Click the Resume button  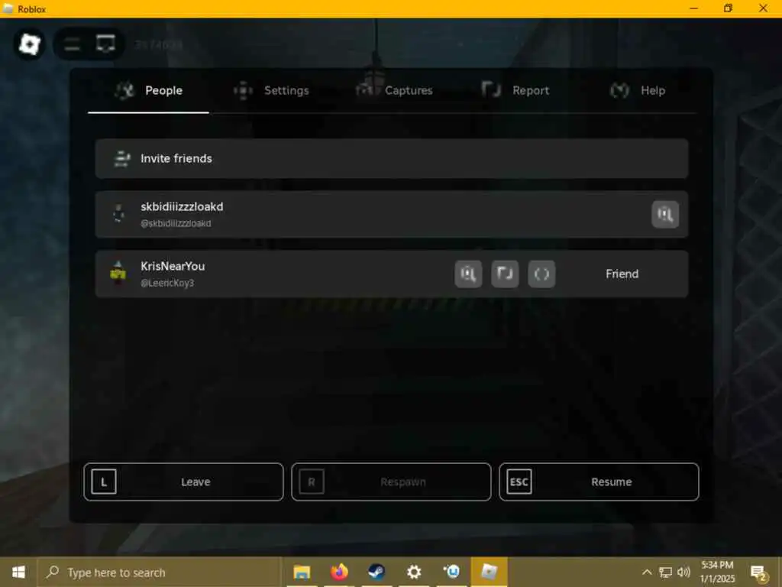(x=599, y=482)
